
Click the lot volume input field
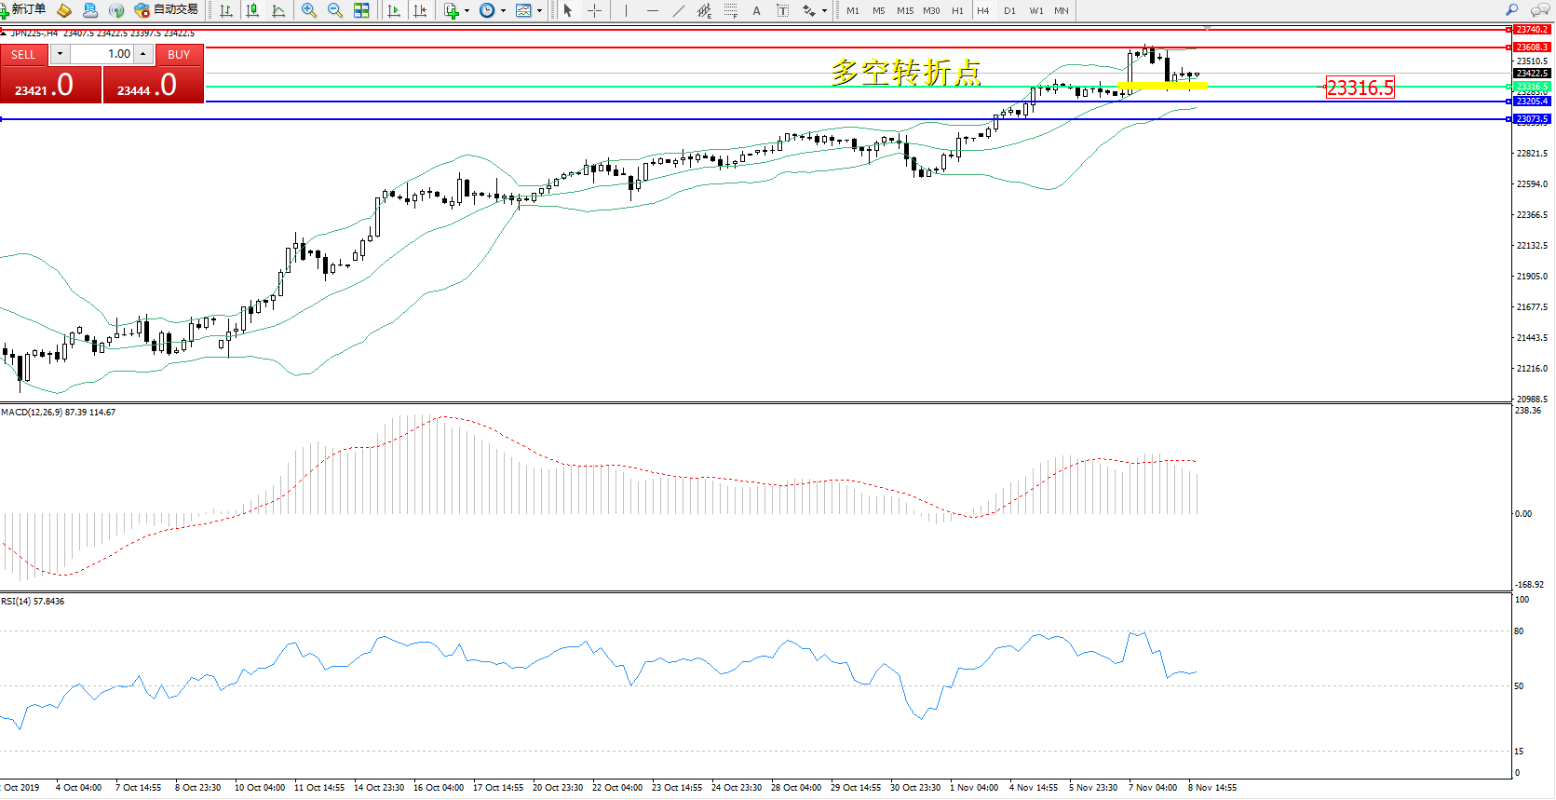104,54
